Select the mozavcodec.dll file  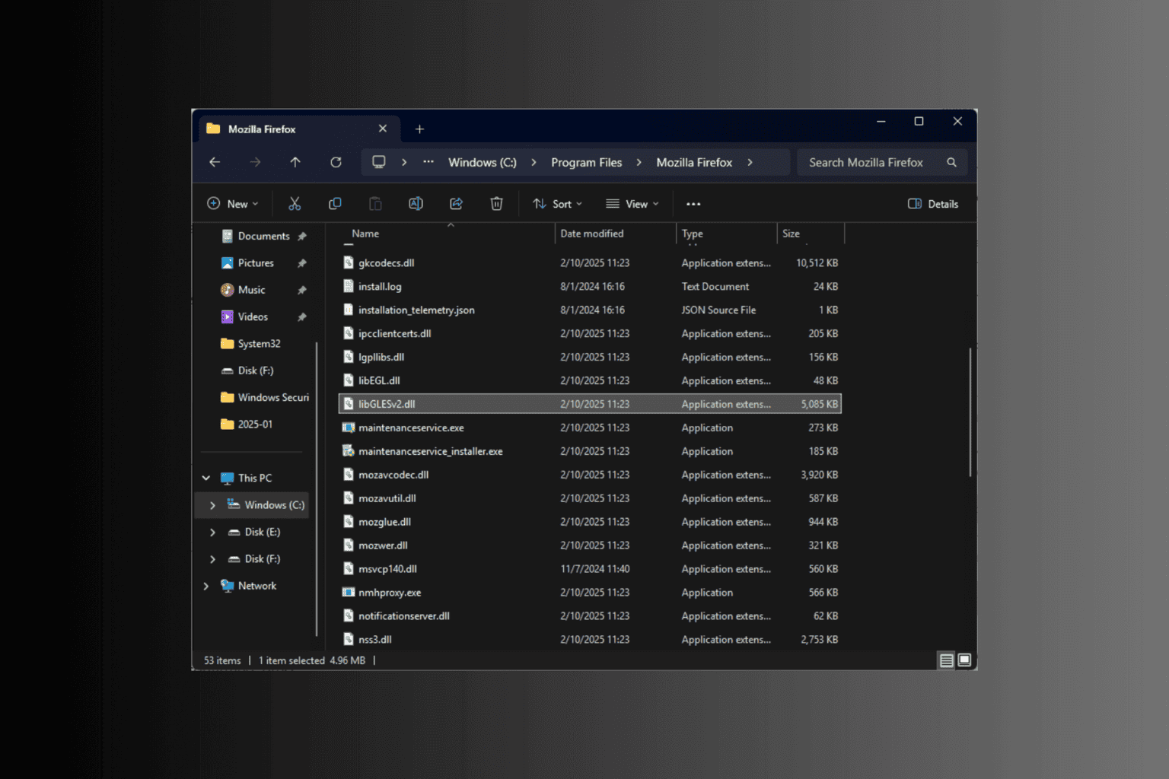point(590,475)
